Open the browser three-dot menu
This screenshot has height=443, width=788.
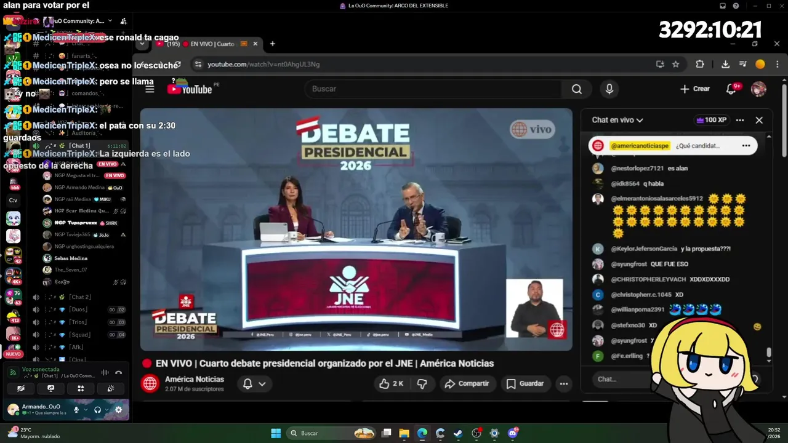(x=778, y=64)
